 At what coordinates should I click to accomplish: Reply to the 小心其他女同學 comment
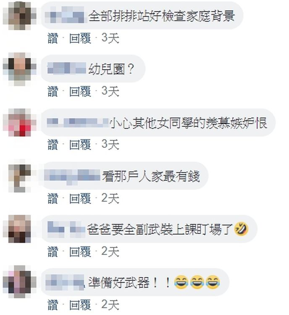coord(80,144)
